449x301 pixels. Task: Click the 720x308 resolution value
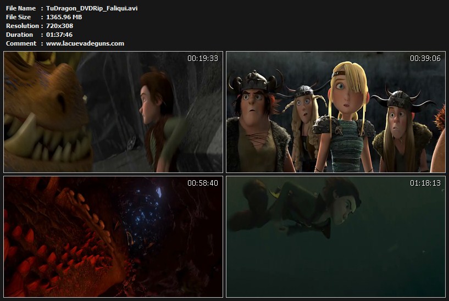click(59, 26)
